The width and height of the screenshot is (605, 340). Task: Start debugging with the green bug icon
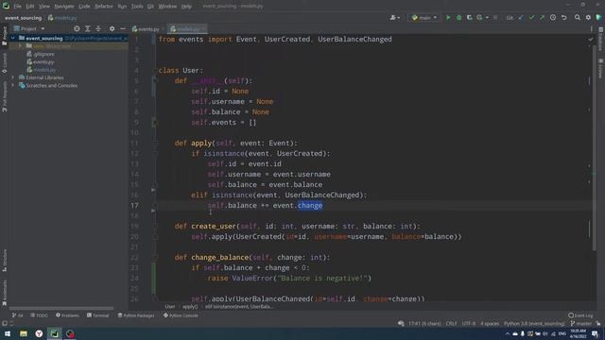tap(458, 18)
